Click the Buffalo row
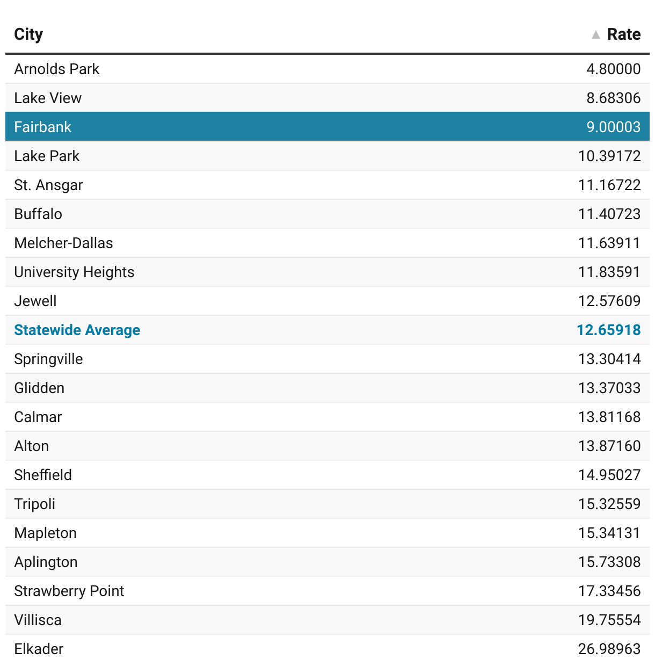This screenshot has width=655, height=668. click(38, 214)
